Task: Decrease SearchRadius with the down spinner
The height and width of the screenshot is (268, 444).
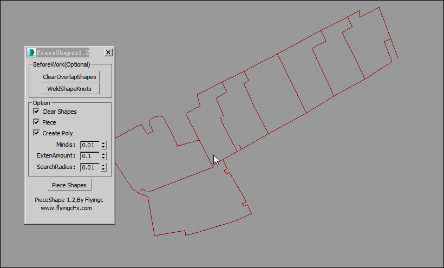Action: pos(103,169)
